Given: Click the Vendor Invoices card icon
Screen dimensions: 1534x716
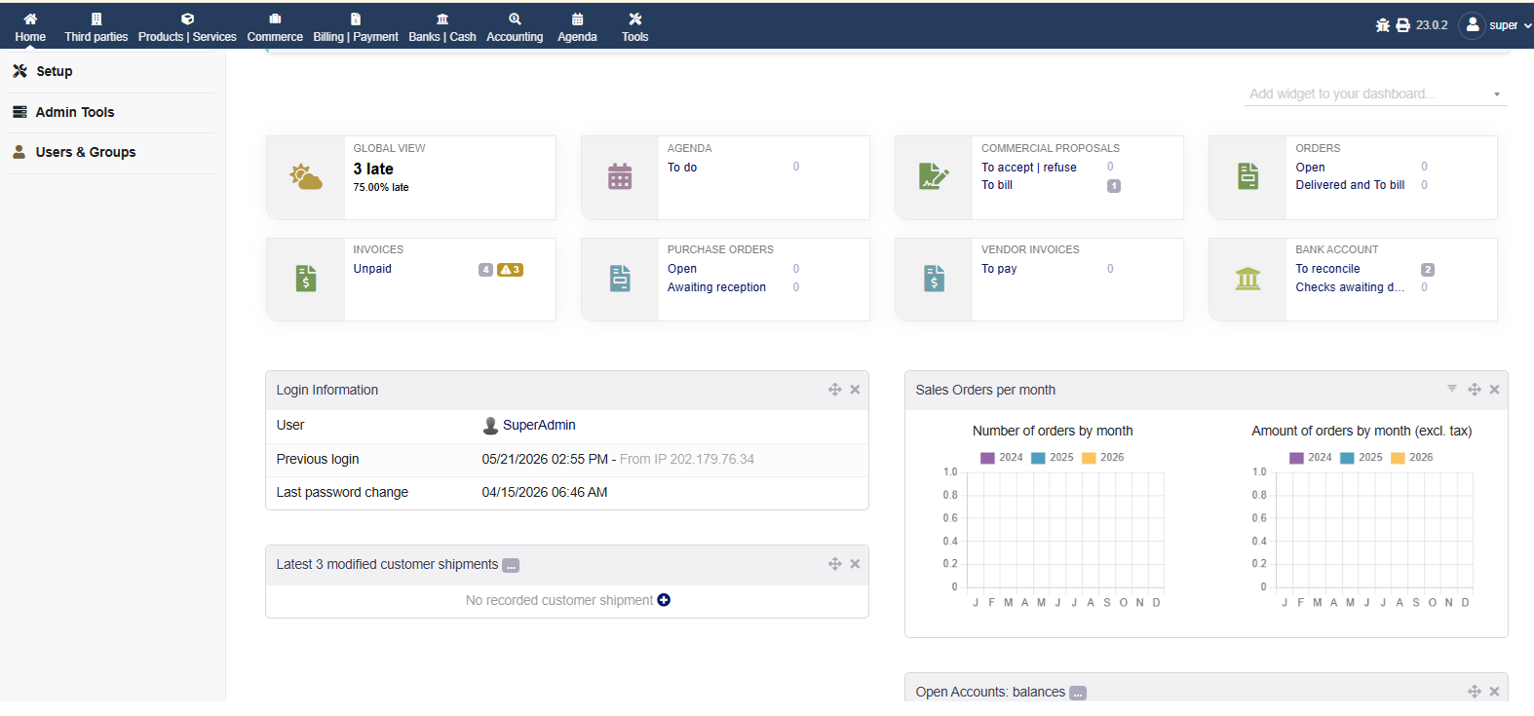Looking at the screenshot, I should (934, 279).
